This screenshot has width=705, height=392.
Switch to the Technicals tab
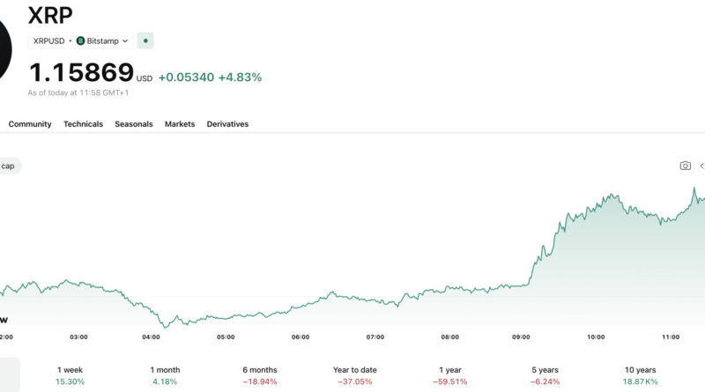(83, 124)
